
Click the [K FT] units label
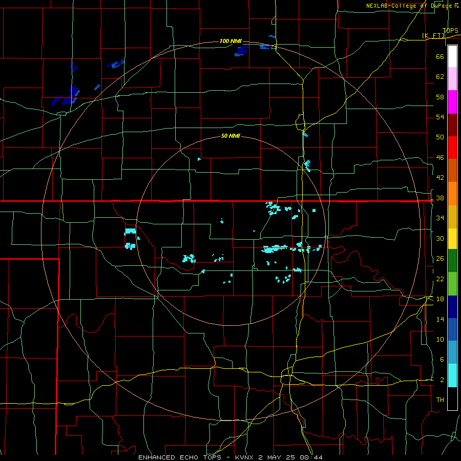pos(433,36)
